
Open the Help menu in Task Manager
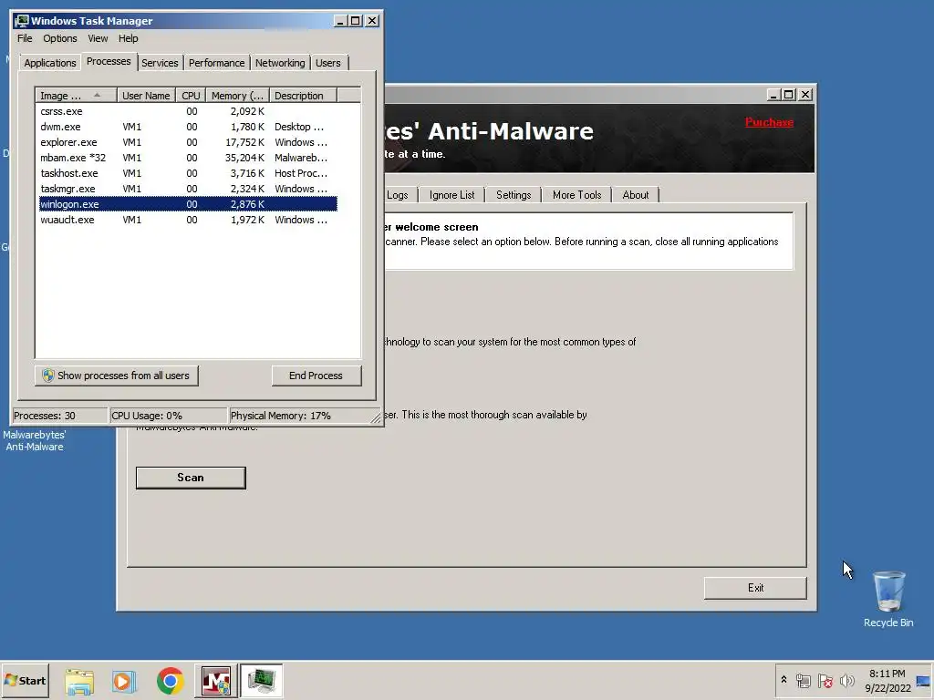pyautogui.click(x=128, y=38)
